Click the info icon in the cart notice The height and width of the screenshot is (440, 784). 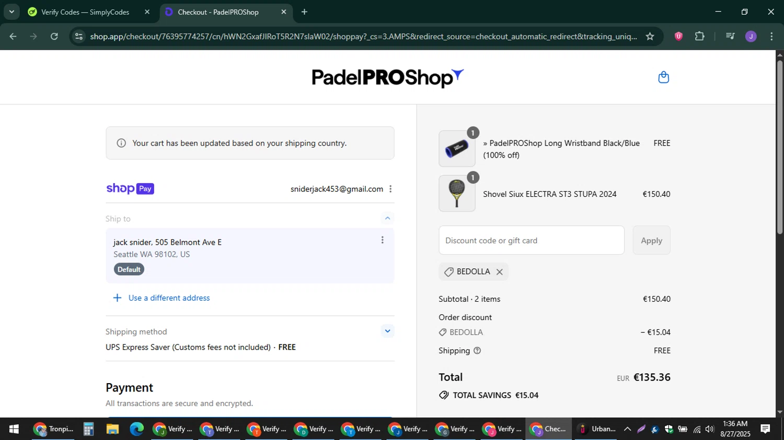pyautogui.click(x=121, y=143)
